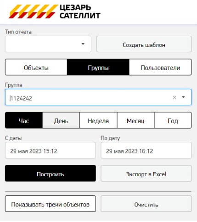The width and height of the screenshot is (197, 222).
Task: Clear the Группа field with the X icon
Action: (x=174, y=97)
